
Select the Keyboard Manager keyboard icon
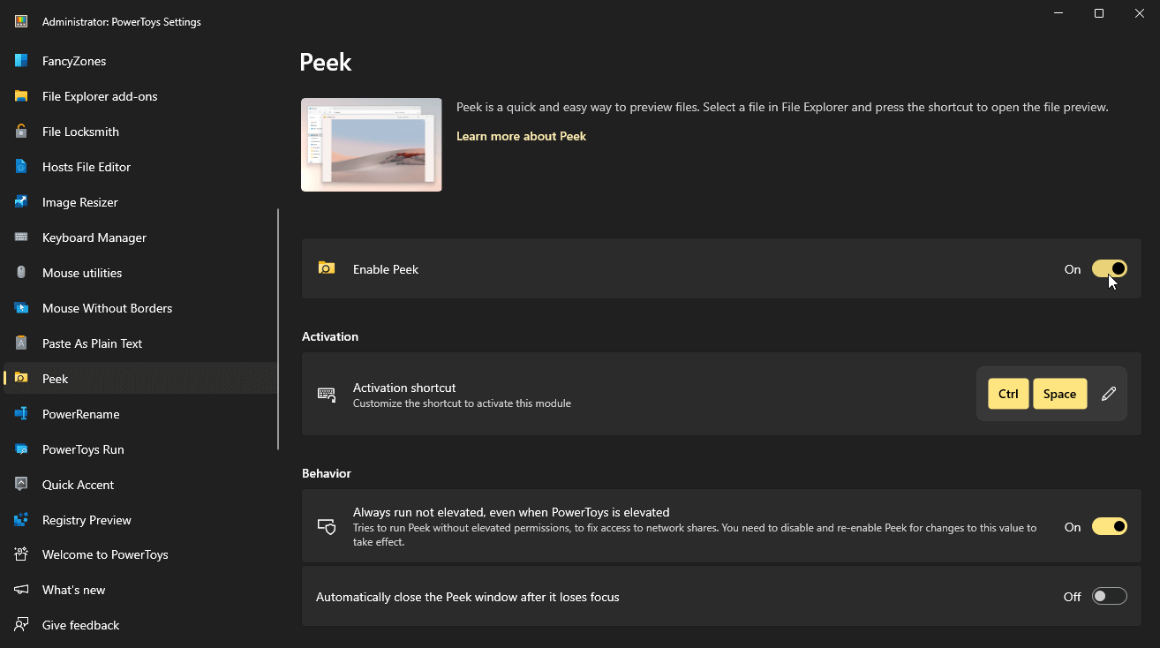[x=21, y=237]
